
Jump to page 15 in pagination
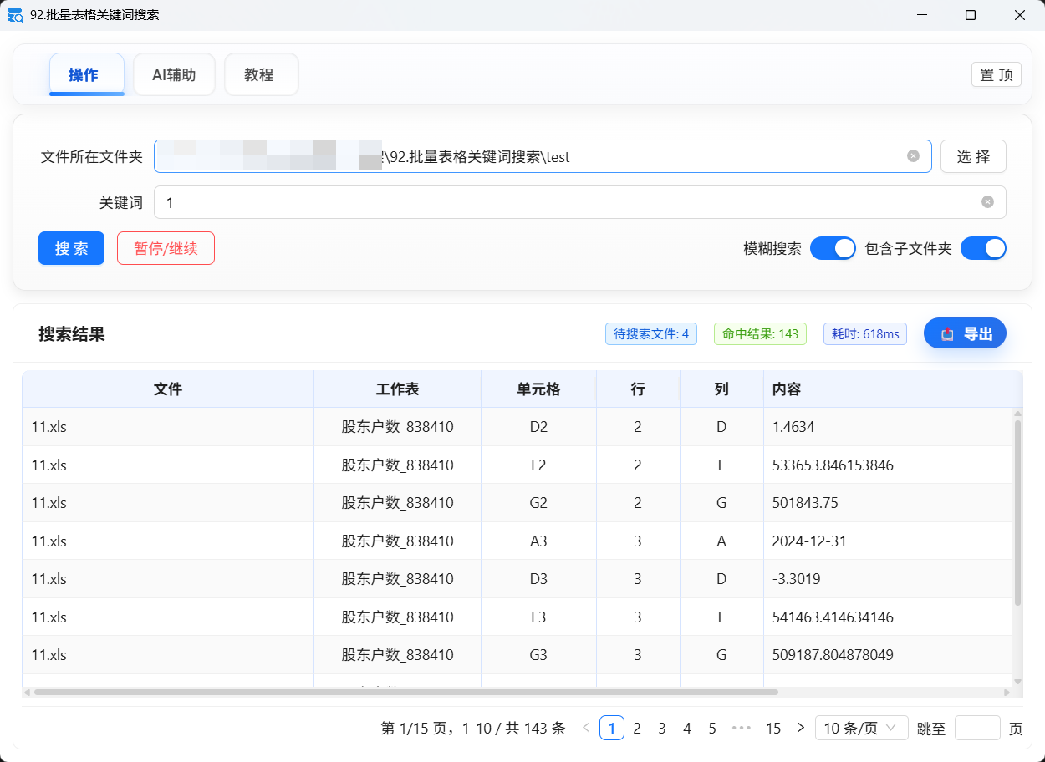(772, 728)
